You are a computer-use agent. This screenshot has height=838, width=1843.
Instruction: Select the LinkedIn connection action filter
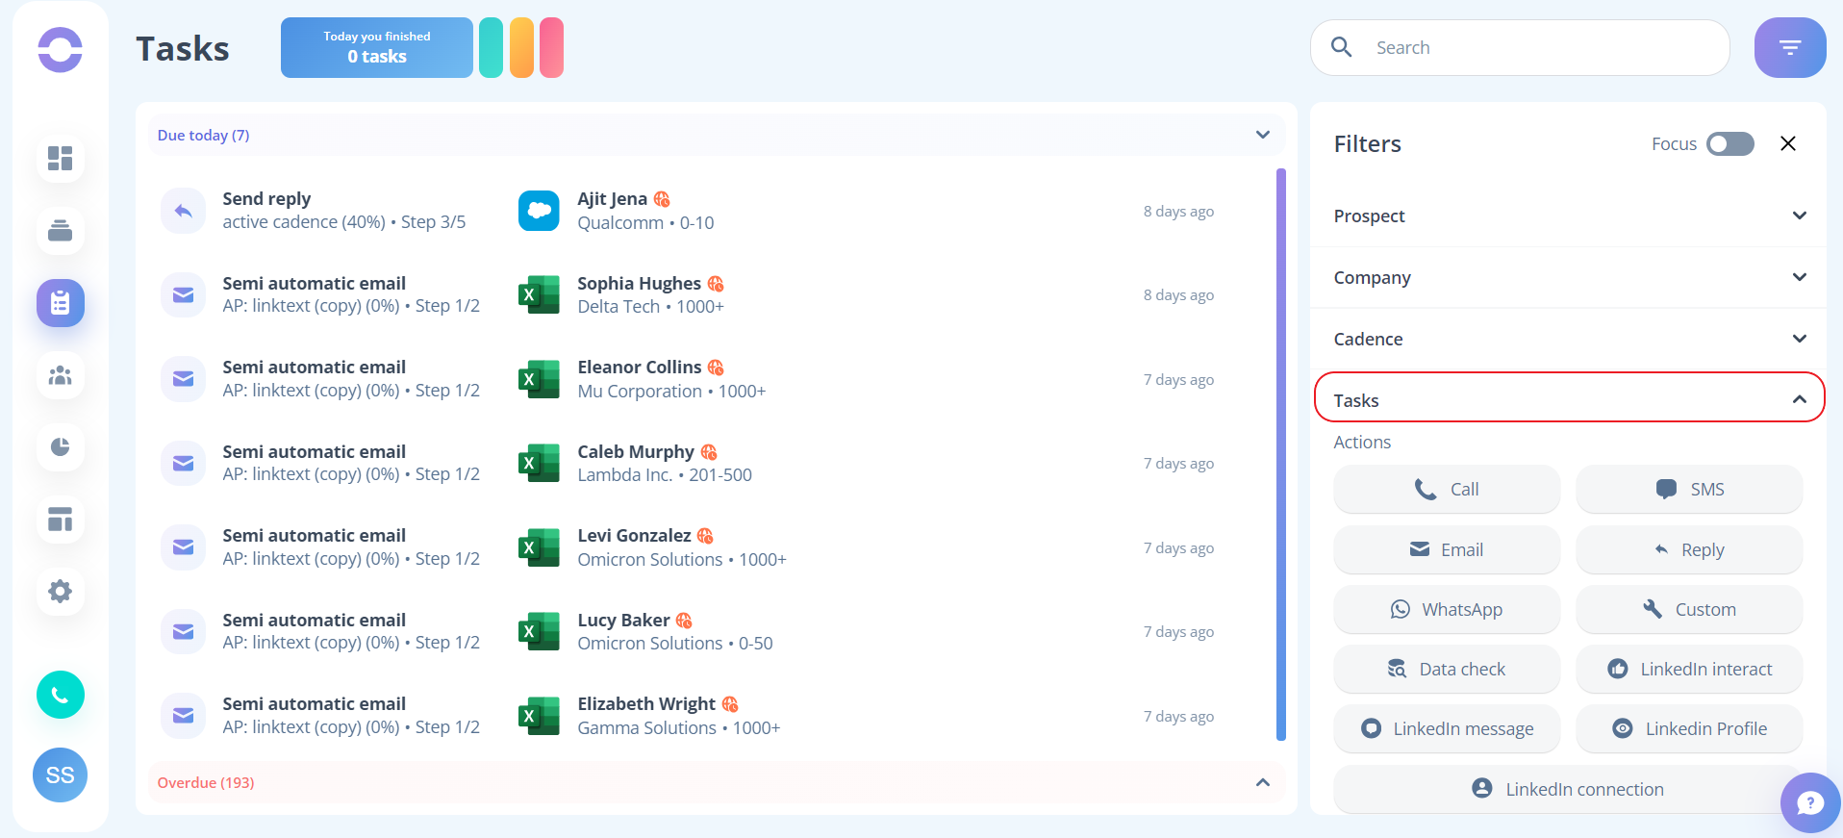click(x=1568, y=789)
